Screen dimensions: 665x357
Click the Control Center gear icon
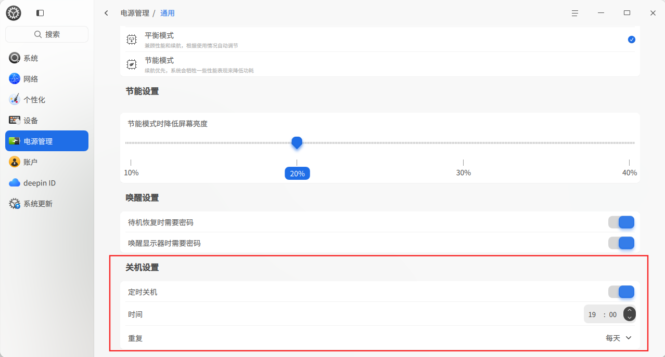pyautogui.click(x=14, y=13)
